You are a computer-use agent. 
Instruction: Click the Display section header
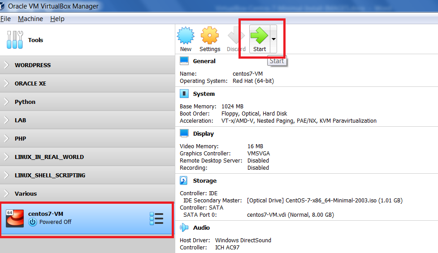pos(203,134)
